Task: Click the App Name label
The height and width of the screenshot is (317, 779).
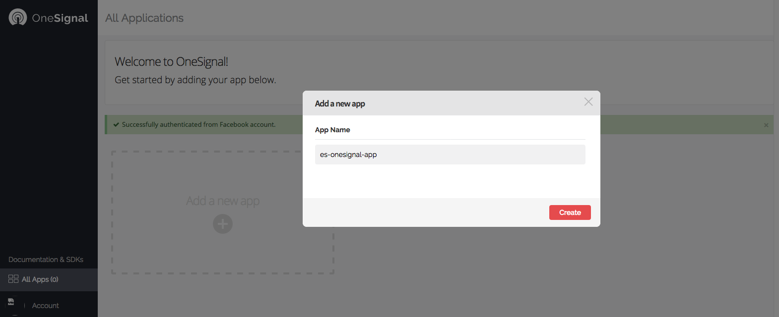Action: coord(332,130)
